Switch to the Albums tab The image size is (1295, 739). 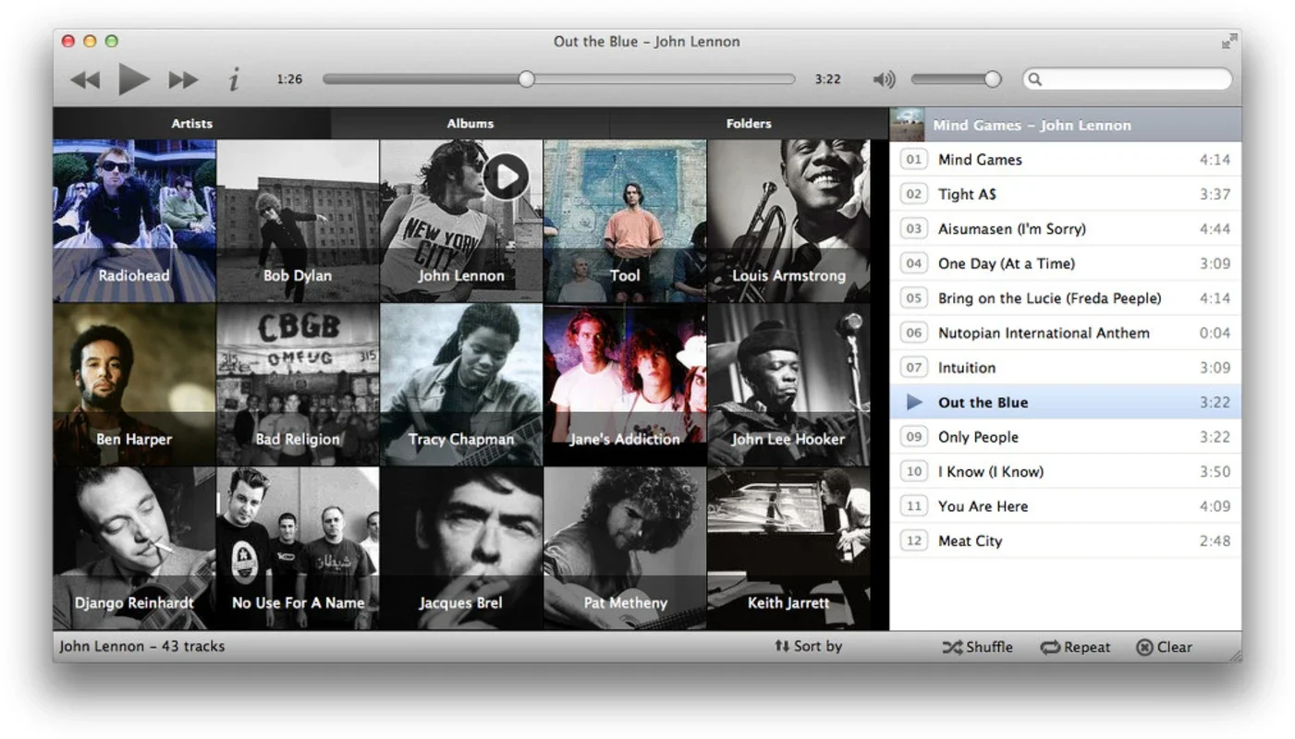(x=470, y=123)
